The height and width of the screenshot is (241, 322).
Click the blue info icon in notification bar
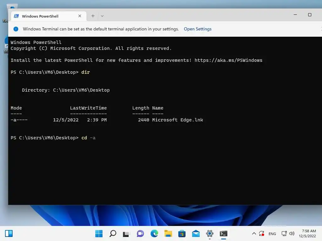click(x=16, y=29)
